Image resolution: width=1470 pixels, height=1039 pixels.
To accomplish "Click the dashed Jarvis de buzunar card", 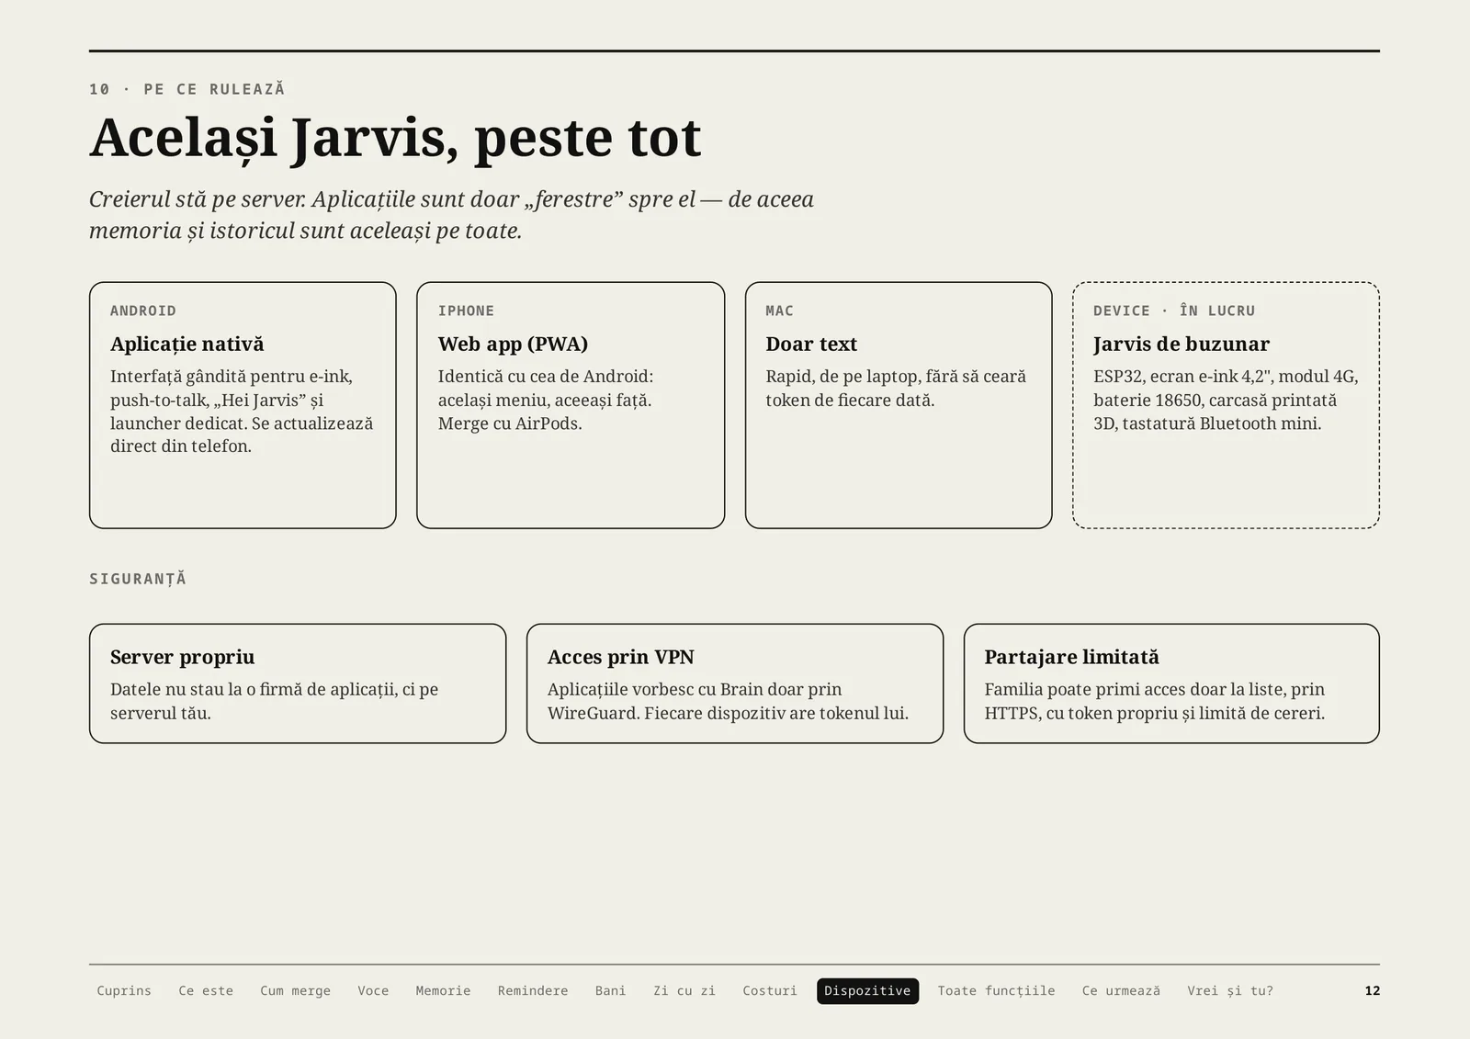I will coord(1226,405).
